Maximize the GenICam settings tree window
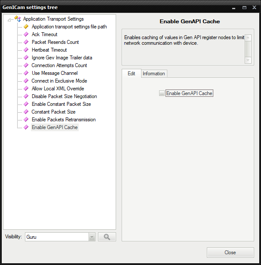The image size is (261, 265). (244, 8)
